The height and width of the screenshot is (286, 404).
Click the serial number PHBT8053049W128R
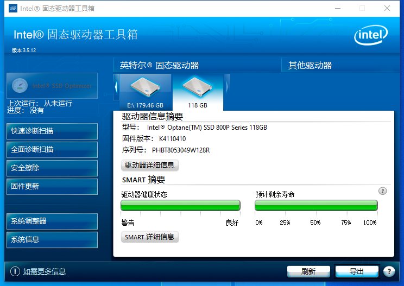(181, 150)
